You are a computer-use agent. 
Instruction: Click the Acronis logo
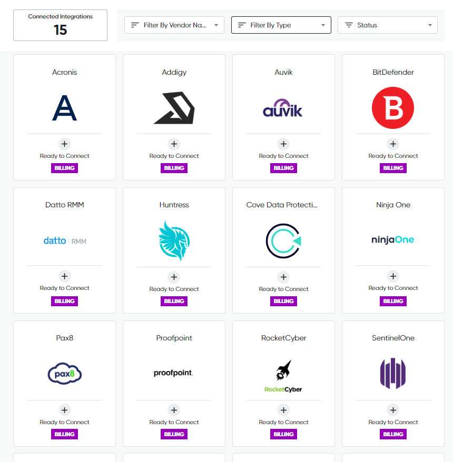coord(64,107)
